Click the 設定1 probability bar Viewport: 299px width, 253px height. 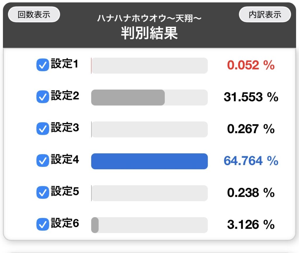149,66
